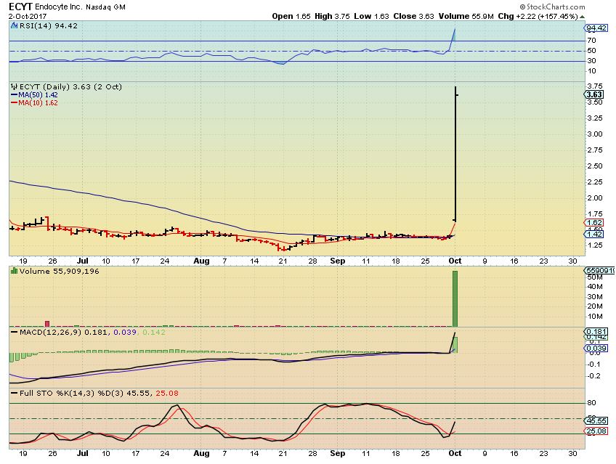Click the small triangle after Chg value
This screenshot has width=616, height=464.
(x=582, y=17)
